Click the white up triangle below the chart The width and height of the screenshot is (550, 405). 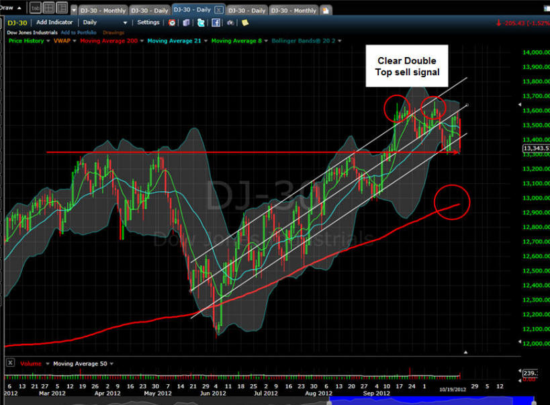466,352
